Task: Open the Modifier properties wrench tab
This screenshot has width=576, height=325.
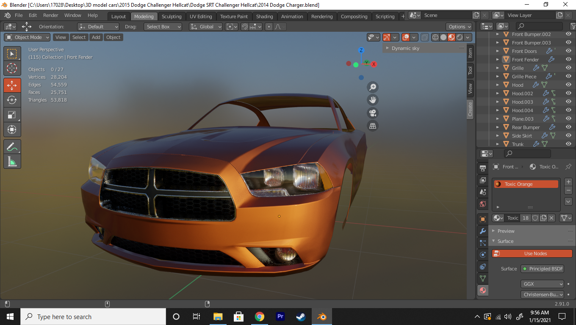Action: click(482, 231)
